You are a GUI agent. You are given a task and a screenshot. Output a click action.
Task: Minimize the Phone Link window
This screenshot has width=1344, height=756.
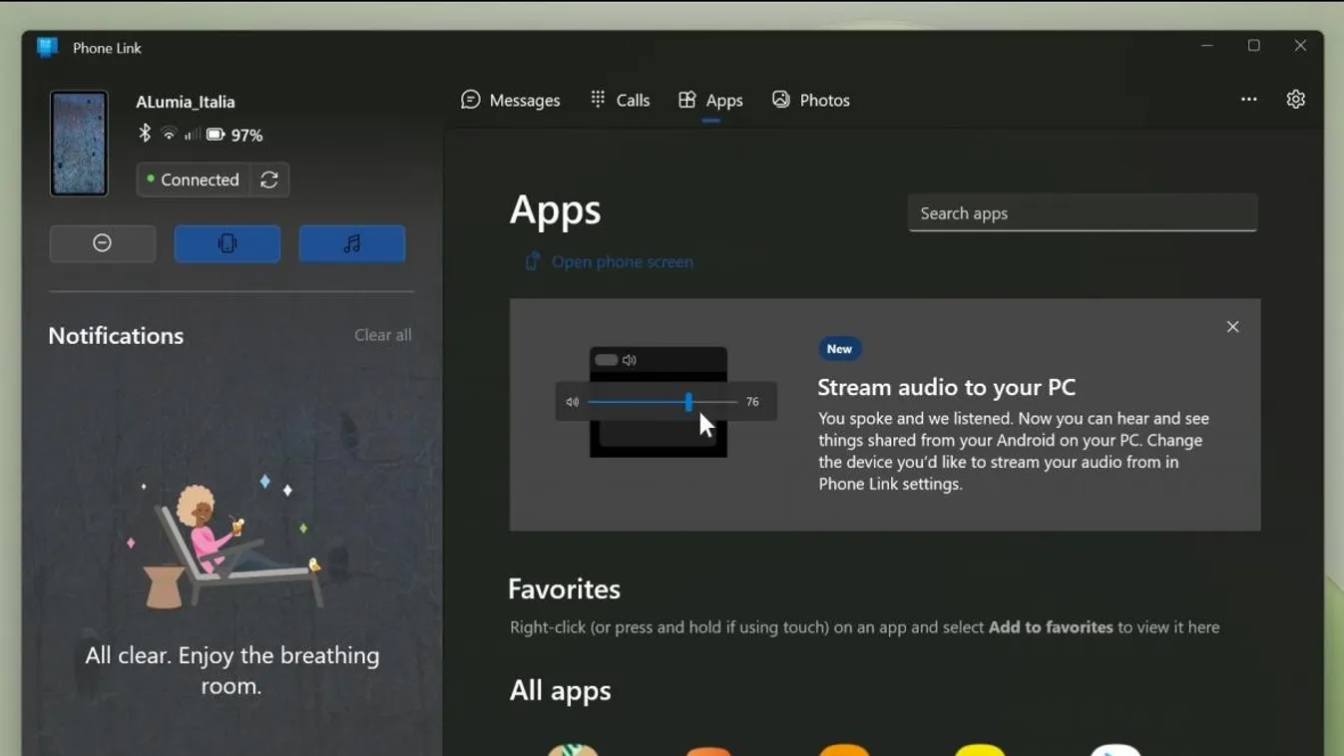click(1207, 46)
